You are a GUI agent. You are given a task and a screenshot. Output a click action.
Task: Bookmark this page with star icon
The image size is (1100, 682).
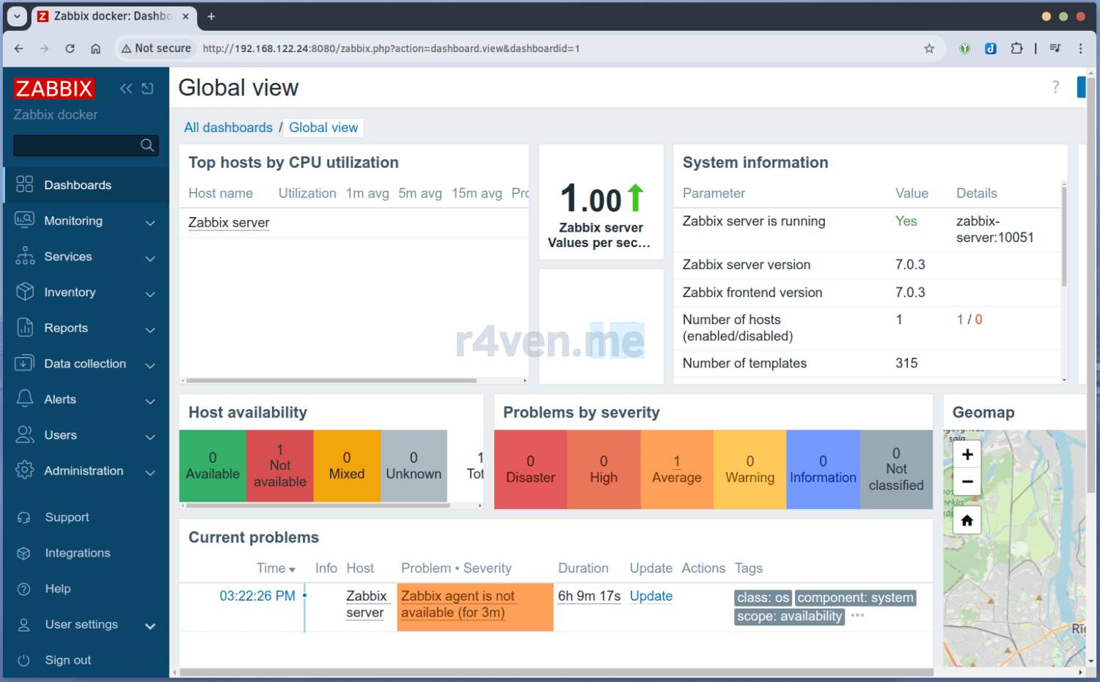coord(929,48)
